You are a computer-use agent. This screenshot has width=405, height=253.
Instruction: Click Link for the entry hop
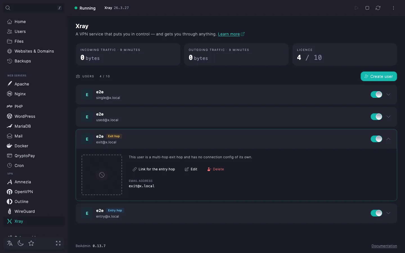point(154,169)
